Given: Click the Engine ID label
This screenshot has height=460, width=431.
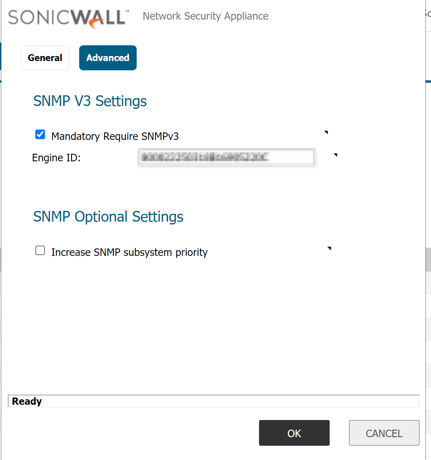Looking at the screenshot, I should 56,158.
